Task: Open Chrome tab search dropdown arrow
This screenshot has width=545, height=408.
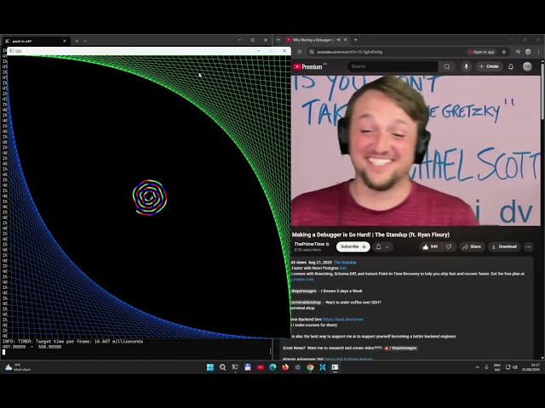Action: click(x=278, y=40)
